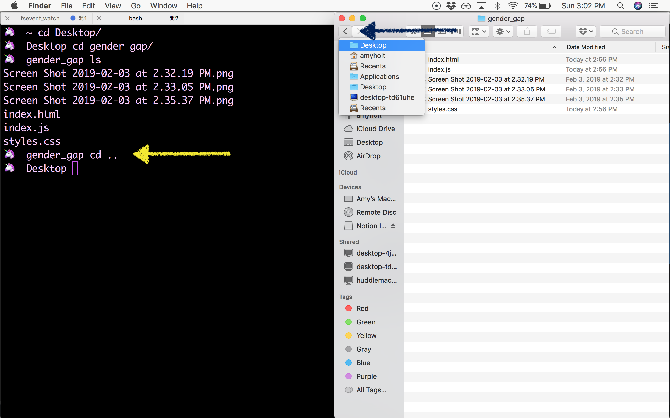The image size is (670, 418).
Task: Switch to the bash terminal tab
Action: 135,18
